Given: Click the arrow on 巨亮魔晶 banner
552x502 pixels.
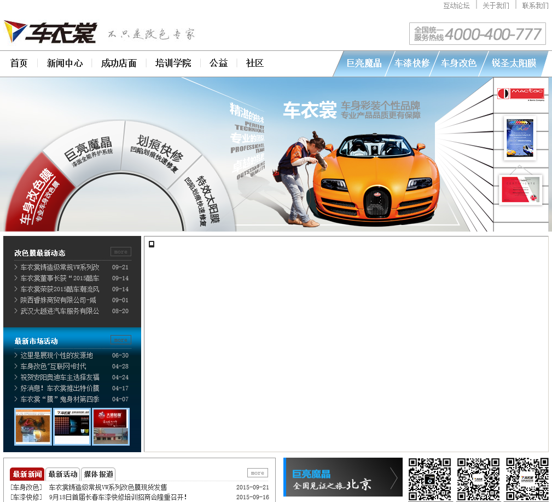Looking at the screenshot, I should click(394, 478).
